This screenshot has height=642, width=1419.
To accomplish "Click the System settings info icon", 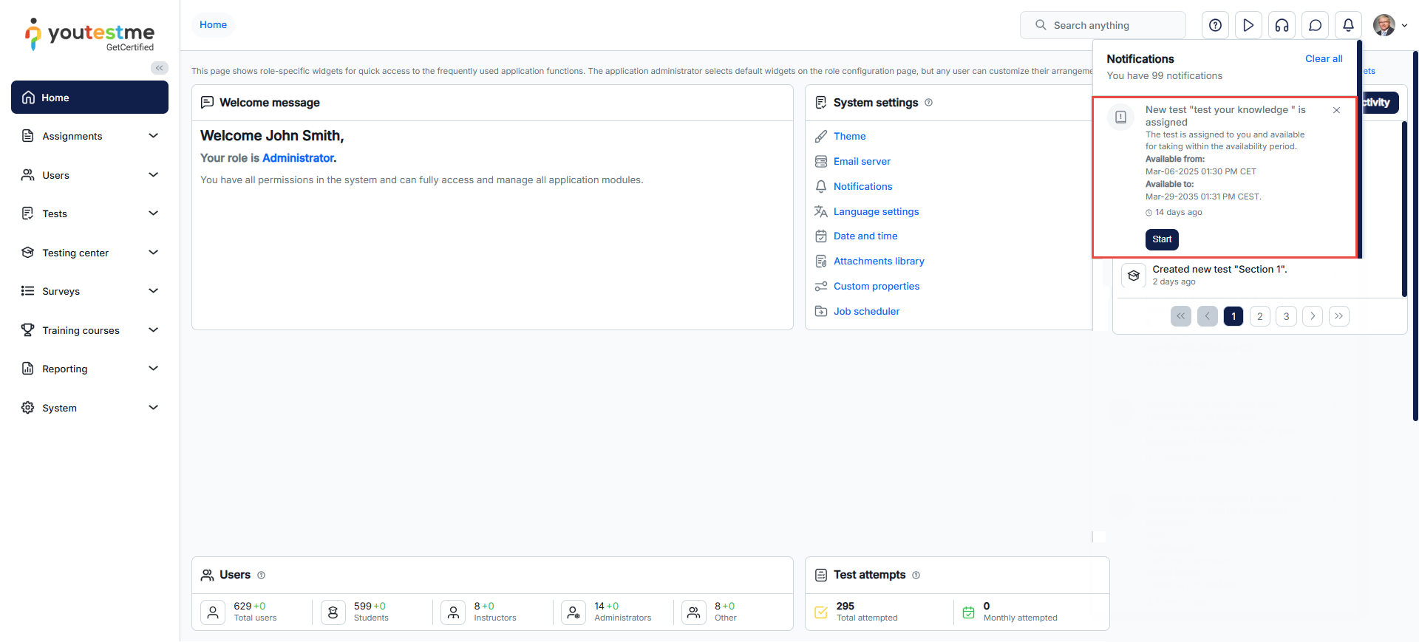I will tap(929, 103).
